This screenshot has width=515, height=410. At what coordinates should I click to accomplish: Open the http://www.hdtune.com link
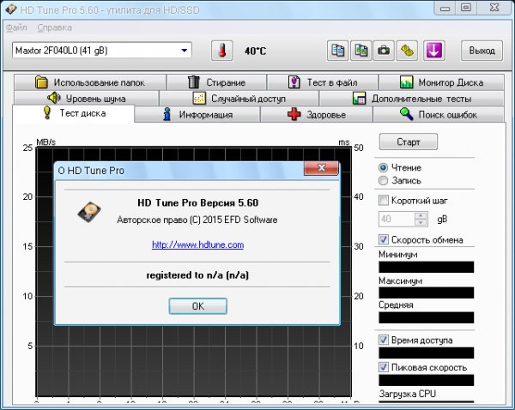(197, 244)
